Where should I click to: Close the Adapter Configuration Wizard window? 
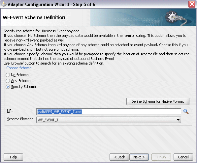[192, 4]
